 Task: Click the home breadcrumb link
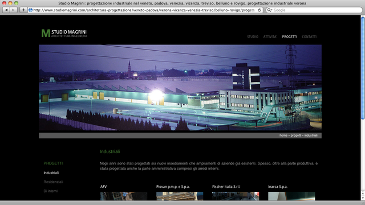[x=283, y=136]
